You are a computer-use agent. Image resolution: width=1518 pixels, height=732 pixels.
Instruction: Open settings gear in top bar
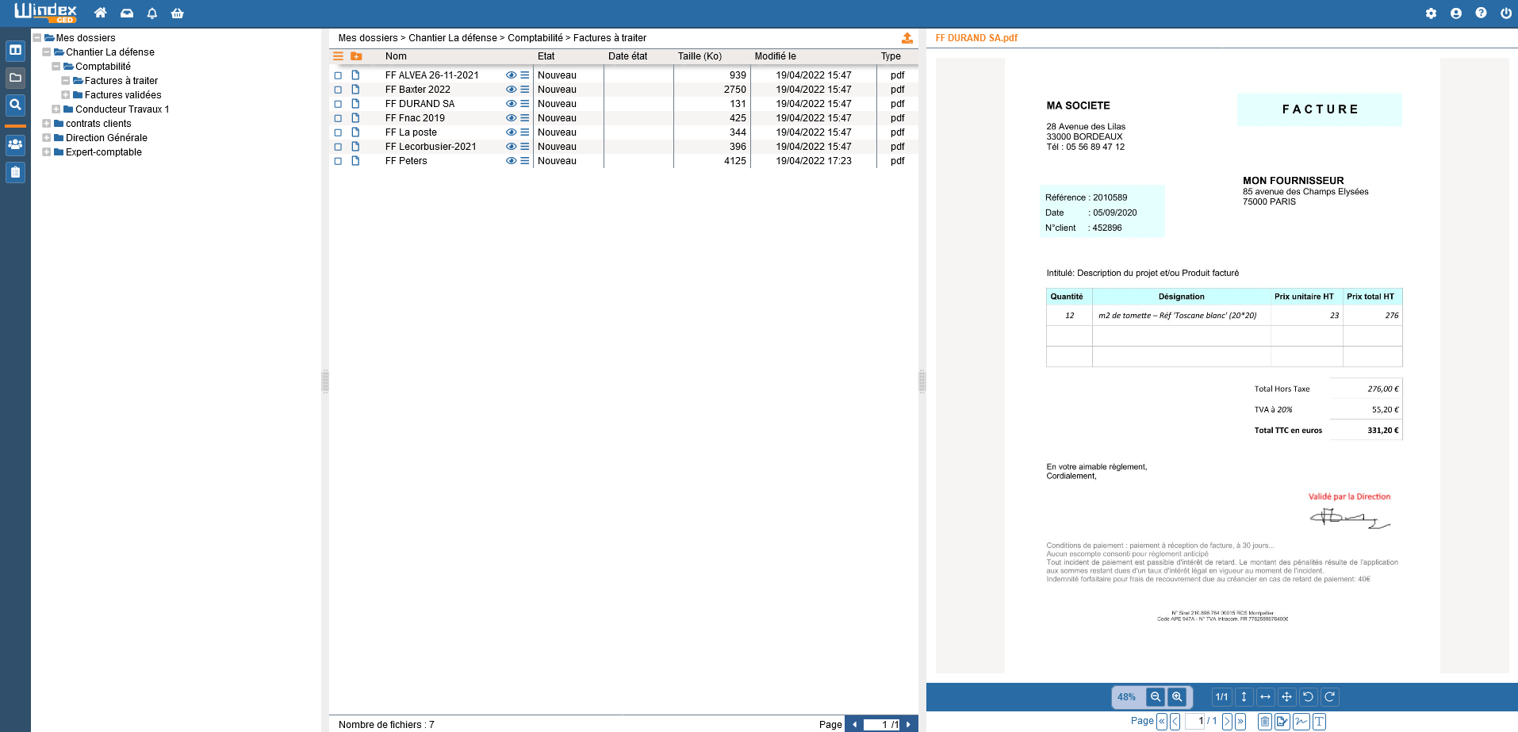1431,13
